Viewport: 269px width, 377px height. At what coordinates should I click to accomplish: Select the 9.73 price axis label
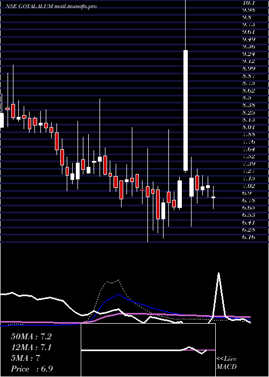249,25
